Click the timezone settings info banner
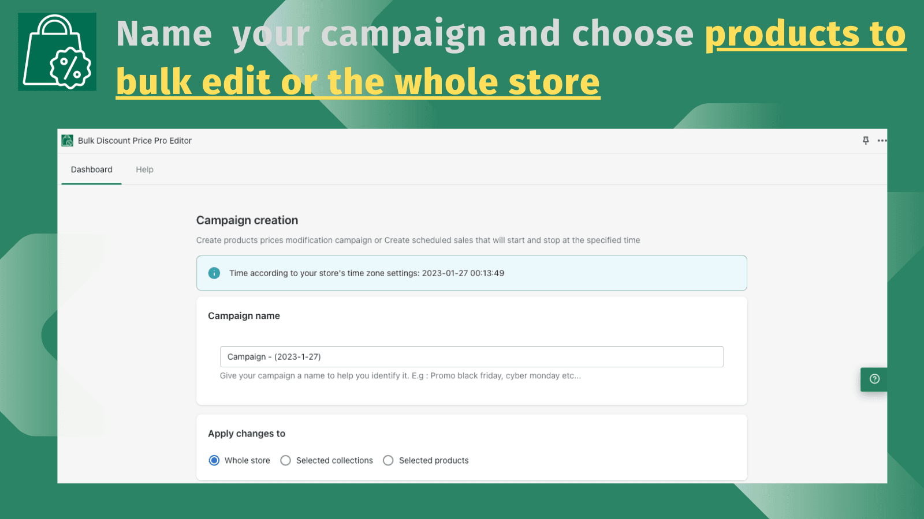 click(x=472, y=273)
